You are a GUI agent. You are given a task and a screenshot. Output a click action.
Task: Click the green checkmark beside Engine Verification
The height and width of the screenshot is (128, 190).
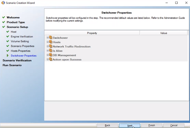tap(8, 36)
